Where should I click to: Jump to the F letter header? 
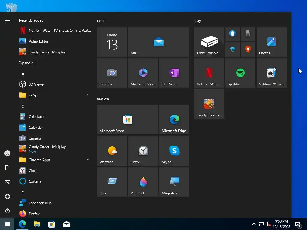23,193
